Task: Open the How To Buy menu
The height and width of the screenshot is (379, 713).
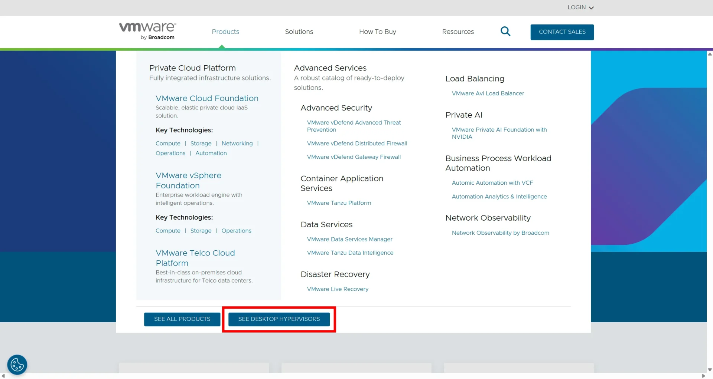Action: click(378, 32)
